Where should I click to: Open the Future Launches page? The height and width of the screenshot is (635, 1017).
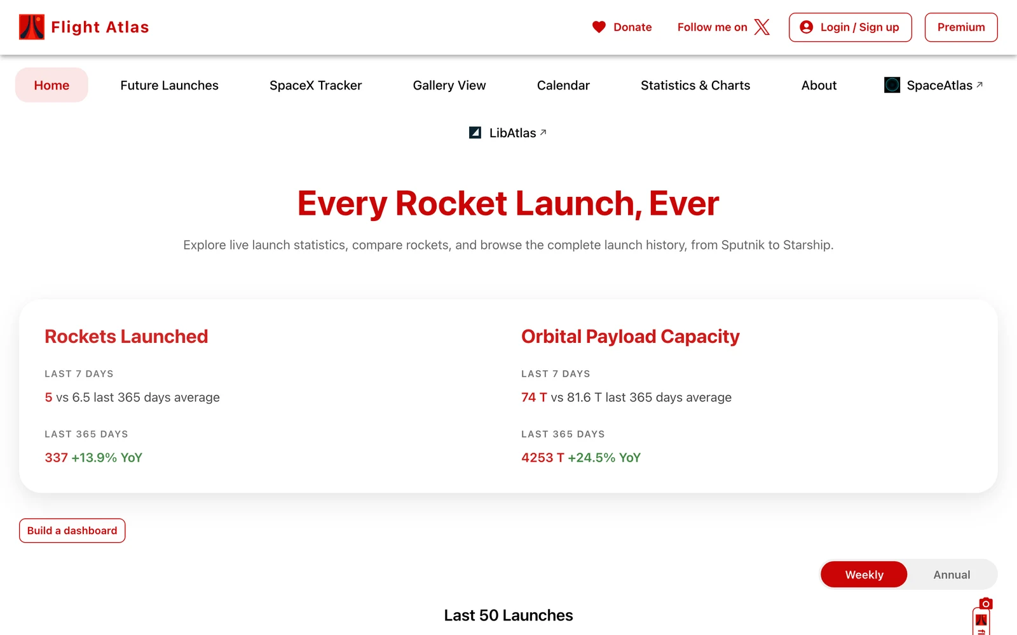point(169,85)
